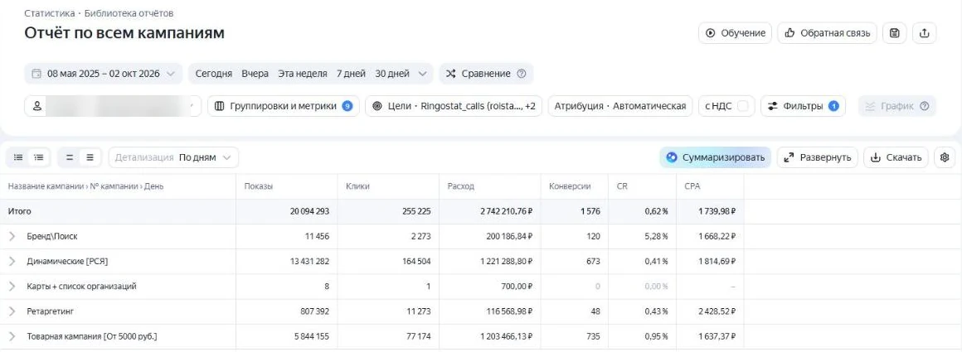
Task: Open the Фильтры panel
Action: click(x=803, y=106)
